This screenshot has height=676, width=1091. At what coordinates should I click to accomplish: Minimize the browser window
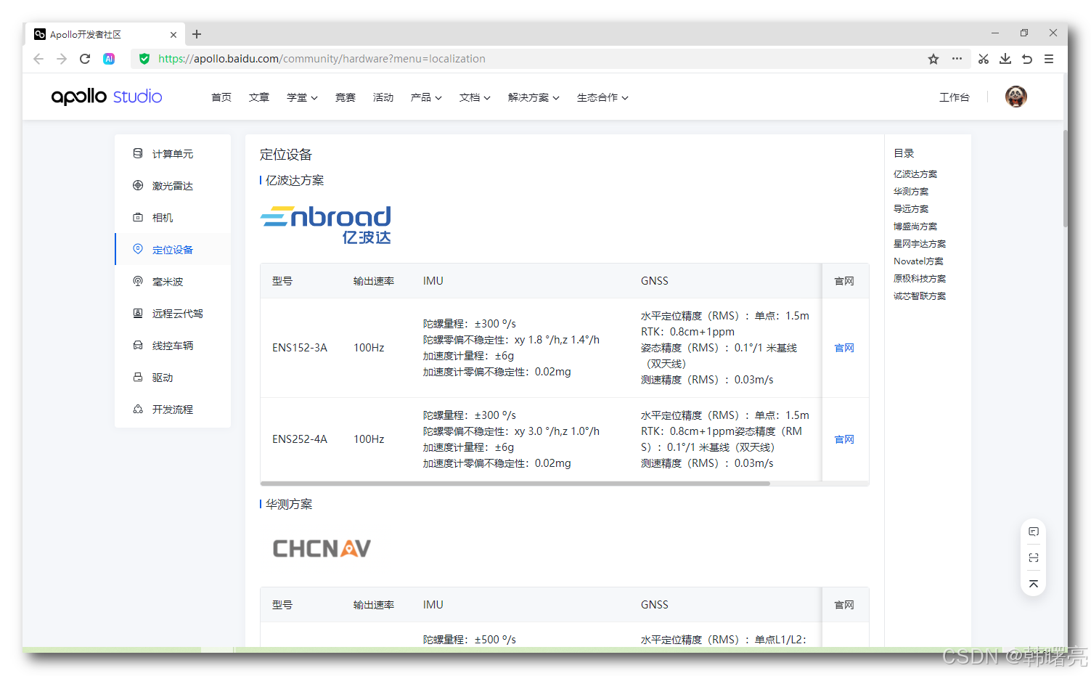click(995, 33)
